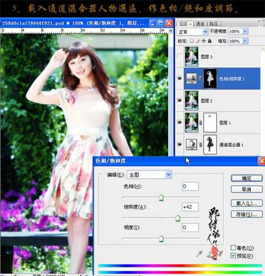265x276 pixels.
Task: Click the lock image pixels brush icon
Action: tap(198, 41)
